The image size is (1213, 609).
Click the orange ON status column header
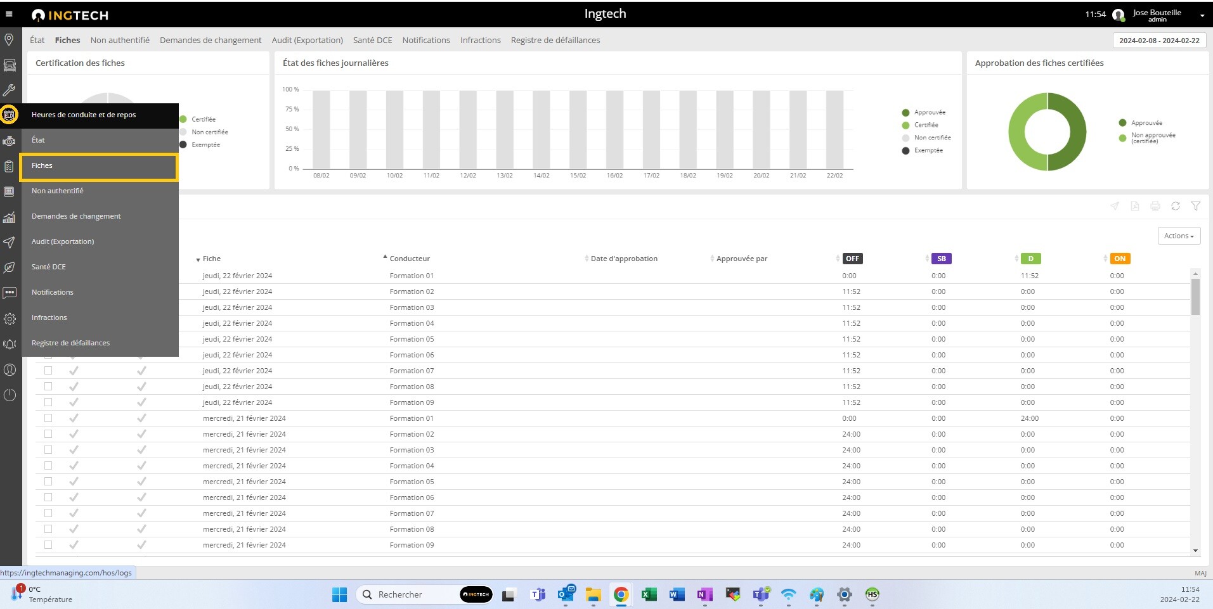coord(1120,259)
